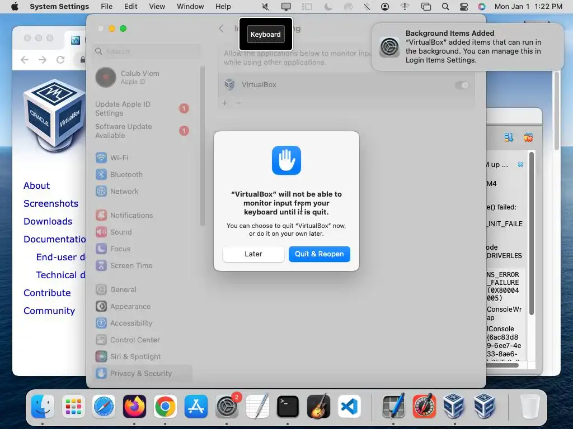The image size is (573, 429).
Task: Open Community link on VirtualBox webpage
Action: [49, 311]
